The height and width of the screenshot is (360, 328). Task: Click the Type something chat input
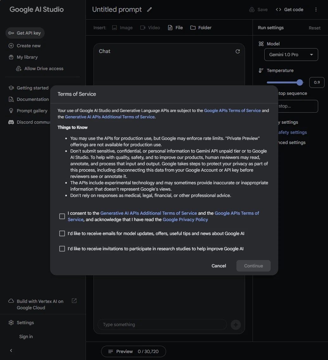point(162,325)
